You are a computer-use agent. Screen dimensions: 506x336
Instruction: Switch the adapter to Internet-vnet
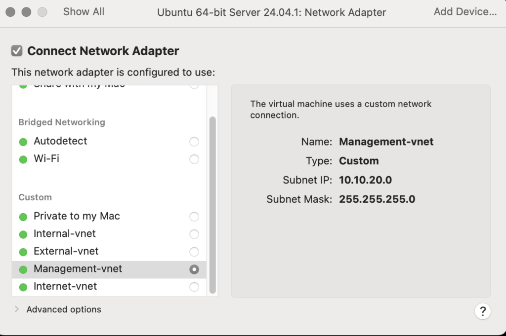pyautogui.click(x=194, y=287)
